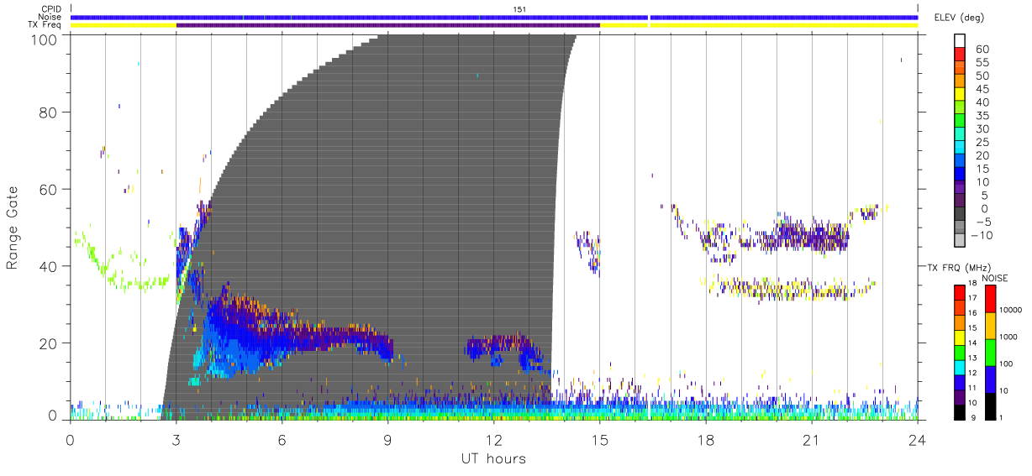Screen dimensions: 1032x476
Task: Pick the red ELEV swatch between 55 and 60
Action: (x=960, y=55)
